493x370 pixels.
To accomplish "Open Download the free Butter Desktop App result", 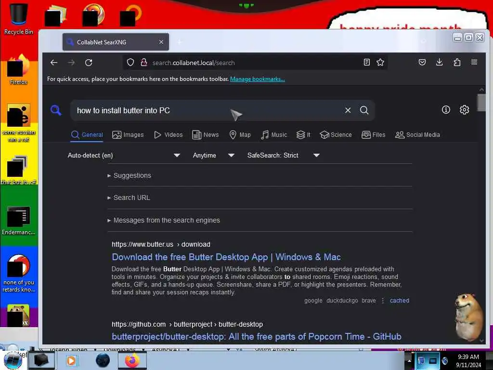I will pos(226,257).
